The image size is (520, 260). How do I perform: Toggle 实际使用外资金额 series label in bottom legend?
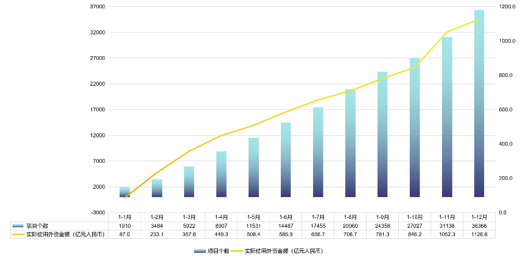[x=283, y=251]
